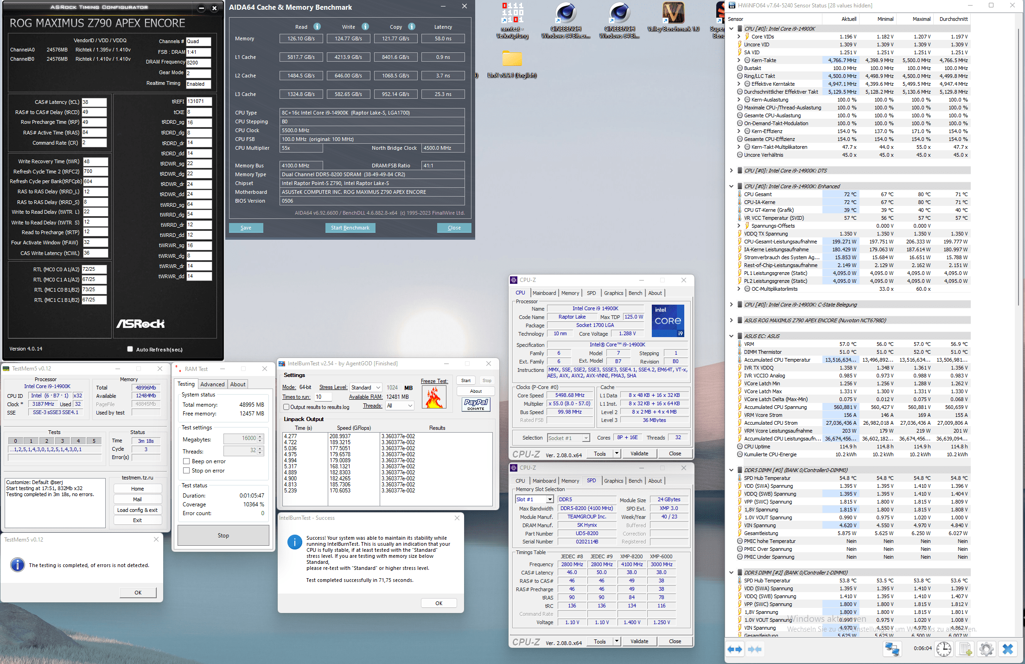The width and height of the screenshot is (1025, 664).
Task: Click the CAS# Latency (tCL) field in ASRock
Action: coord(94,102)
